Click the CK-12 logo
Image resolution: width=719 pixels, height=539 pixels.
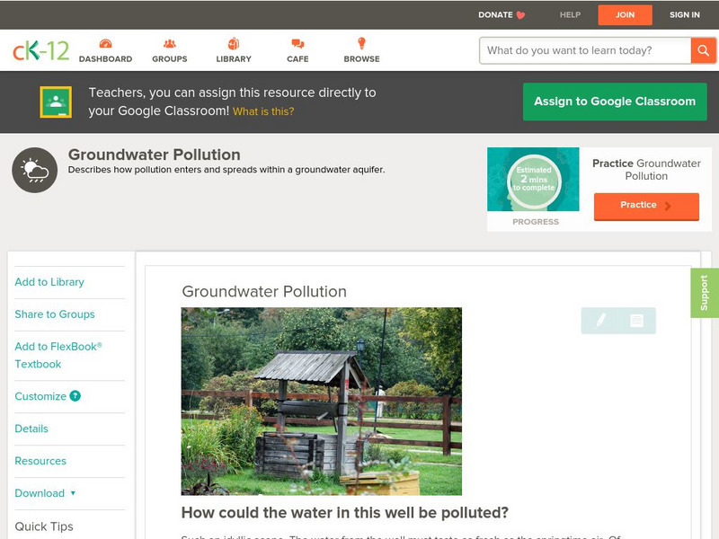(40, 50)
